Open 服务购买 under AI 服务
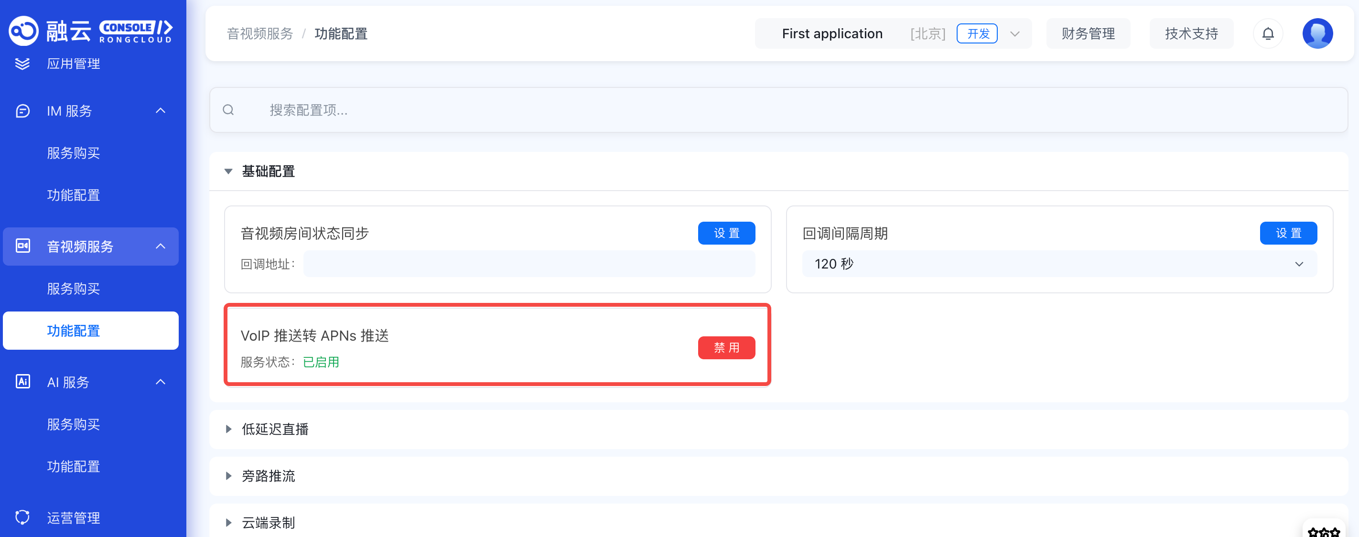 pyautogui.click(x=73, y=424)
